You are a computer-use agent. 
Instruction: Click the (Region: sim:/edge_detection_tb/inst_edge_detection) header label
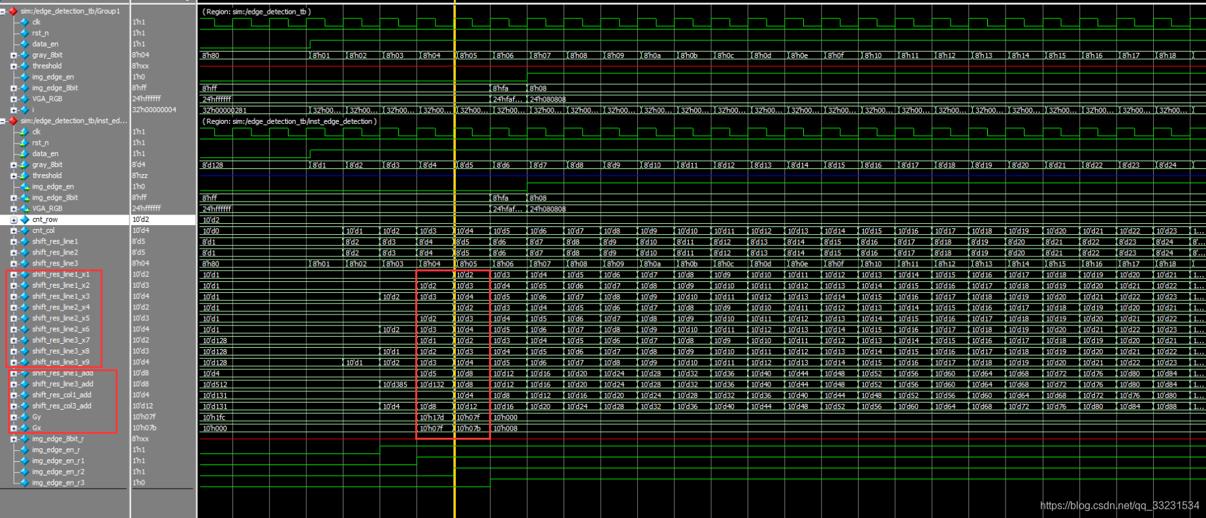(289, 121)
